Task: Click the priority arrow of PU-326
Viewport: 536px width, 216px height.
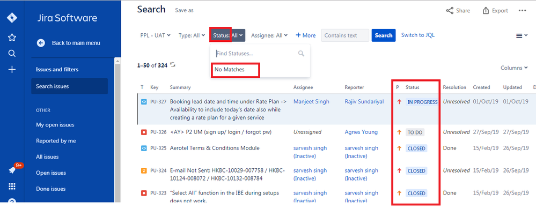Action: pyautogui.click(x=399, y=132)
